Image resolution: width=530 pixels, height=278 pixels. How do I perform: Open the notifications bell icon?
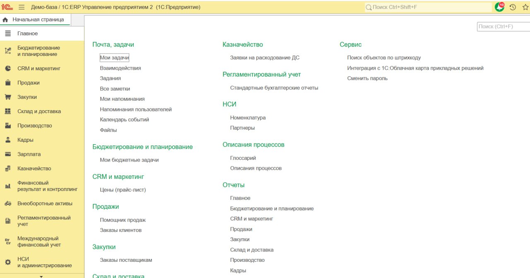coord(500,7)
